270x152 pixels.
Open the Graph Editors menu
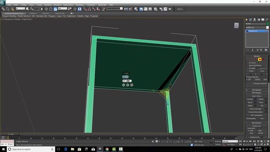[68, 5]
